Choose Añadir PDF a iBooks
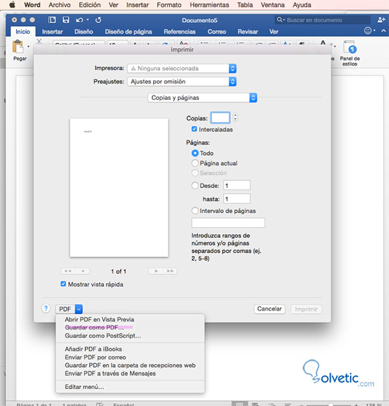The height and width of the screenshot is (406, 389). click(93, 349)
